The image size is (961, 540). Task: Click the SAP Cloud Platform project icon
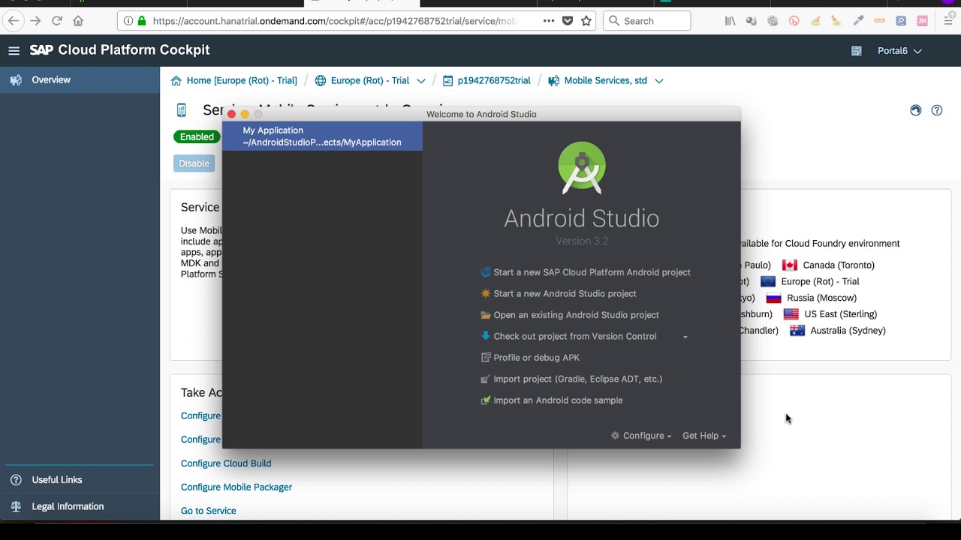(x=486, y=272)
